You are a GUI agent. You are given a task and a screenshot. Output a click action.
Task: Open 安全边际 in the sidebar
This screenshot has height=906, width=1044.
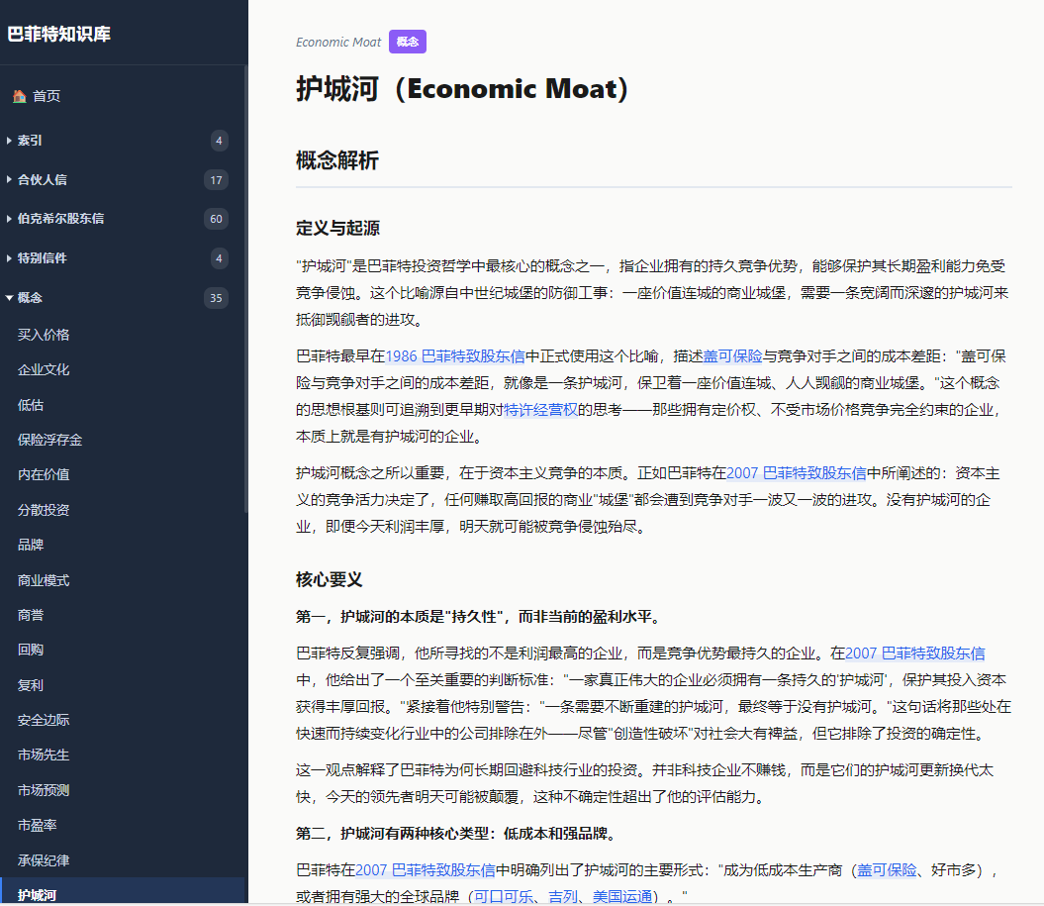pos(44,720)
